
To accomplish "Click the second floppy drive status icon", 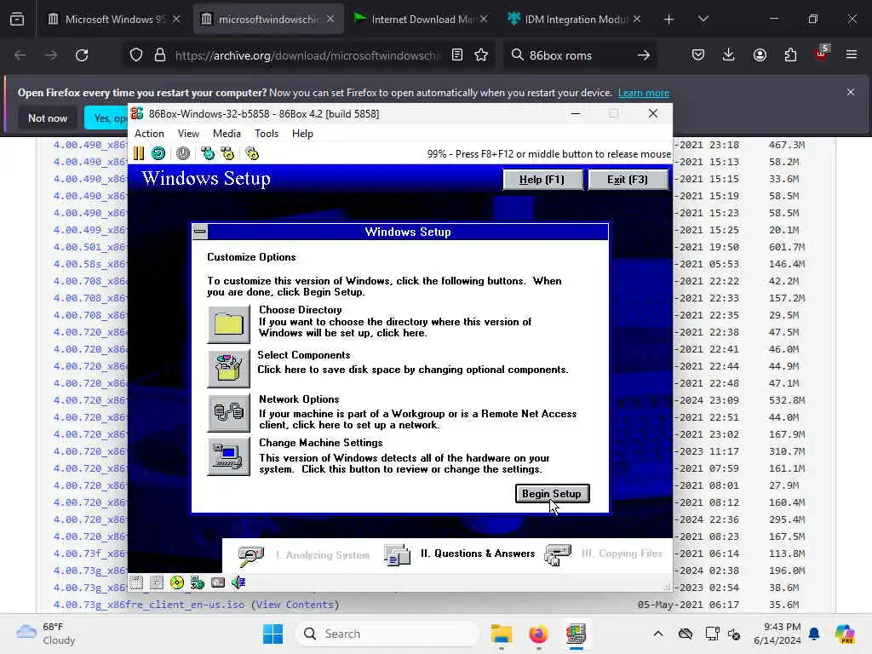I will pos(157,582).
